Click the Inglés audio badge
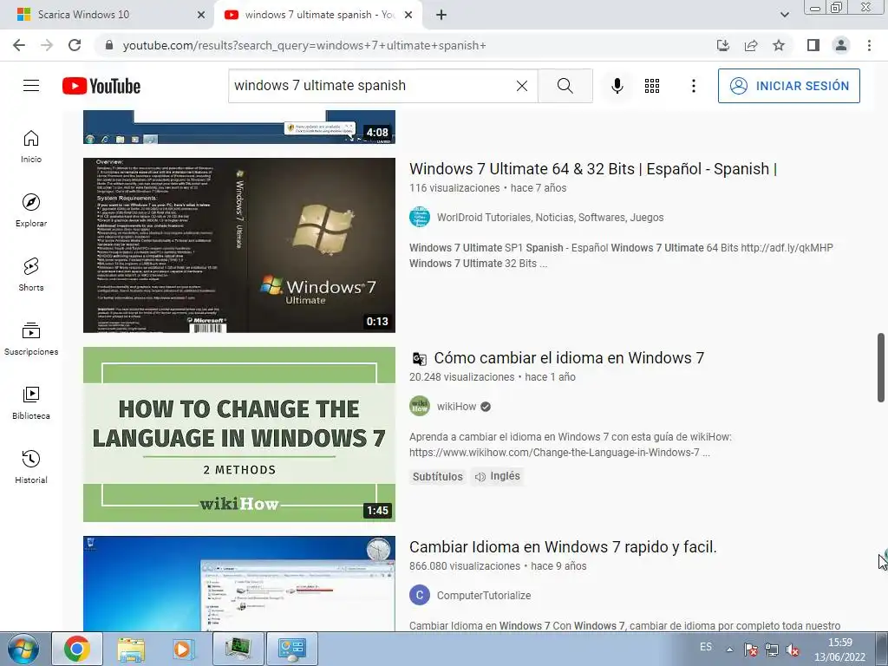This screenshot has height=666, width=888. 497,476
